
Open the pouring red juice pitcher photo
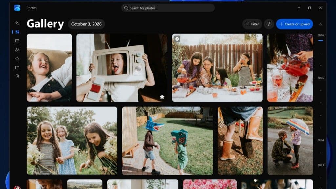point(290,68)
